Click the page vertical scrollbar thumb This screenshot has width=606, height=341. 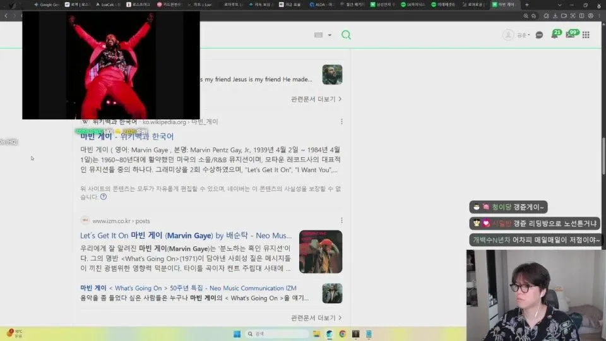pos(603,156)
